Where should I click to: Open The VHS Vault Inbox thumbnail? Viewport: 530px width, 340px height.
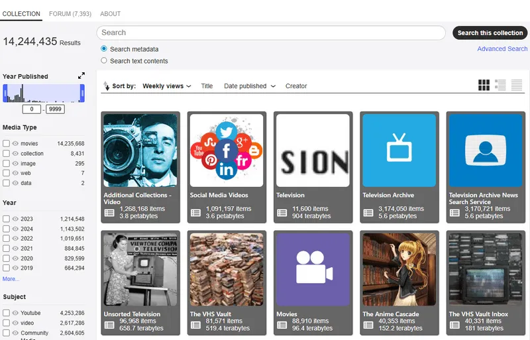pos(486,269)
